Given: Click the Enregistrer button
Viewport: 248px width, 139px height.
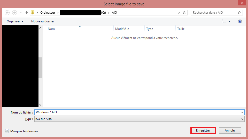Looking at the screenshot, I should (x=203, y=131).
